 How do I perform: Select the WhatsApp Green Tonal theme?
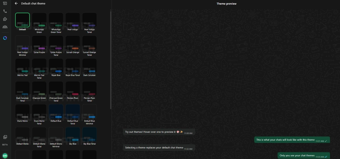point(56,20)
